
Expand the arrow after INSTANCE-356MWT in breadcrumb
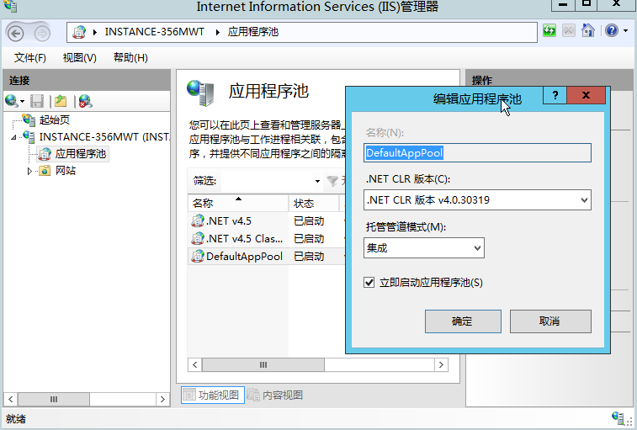pos(218,33)
